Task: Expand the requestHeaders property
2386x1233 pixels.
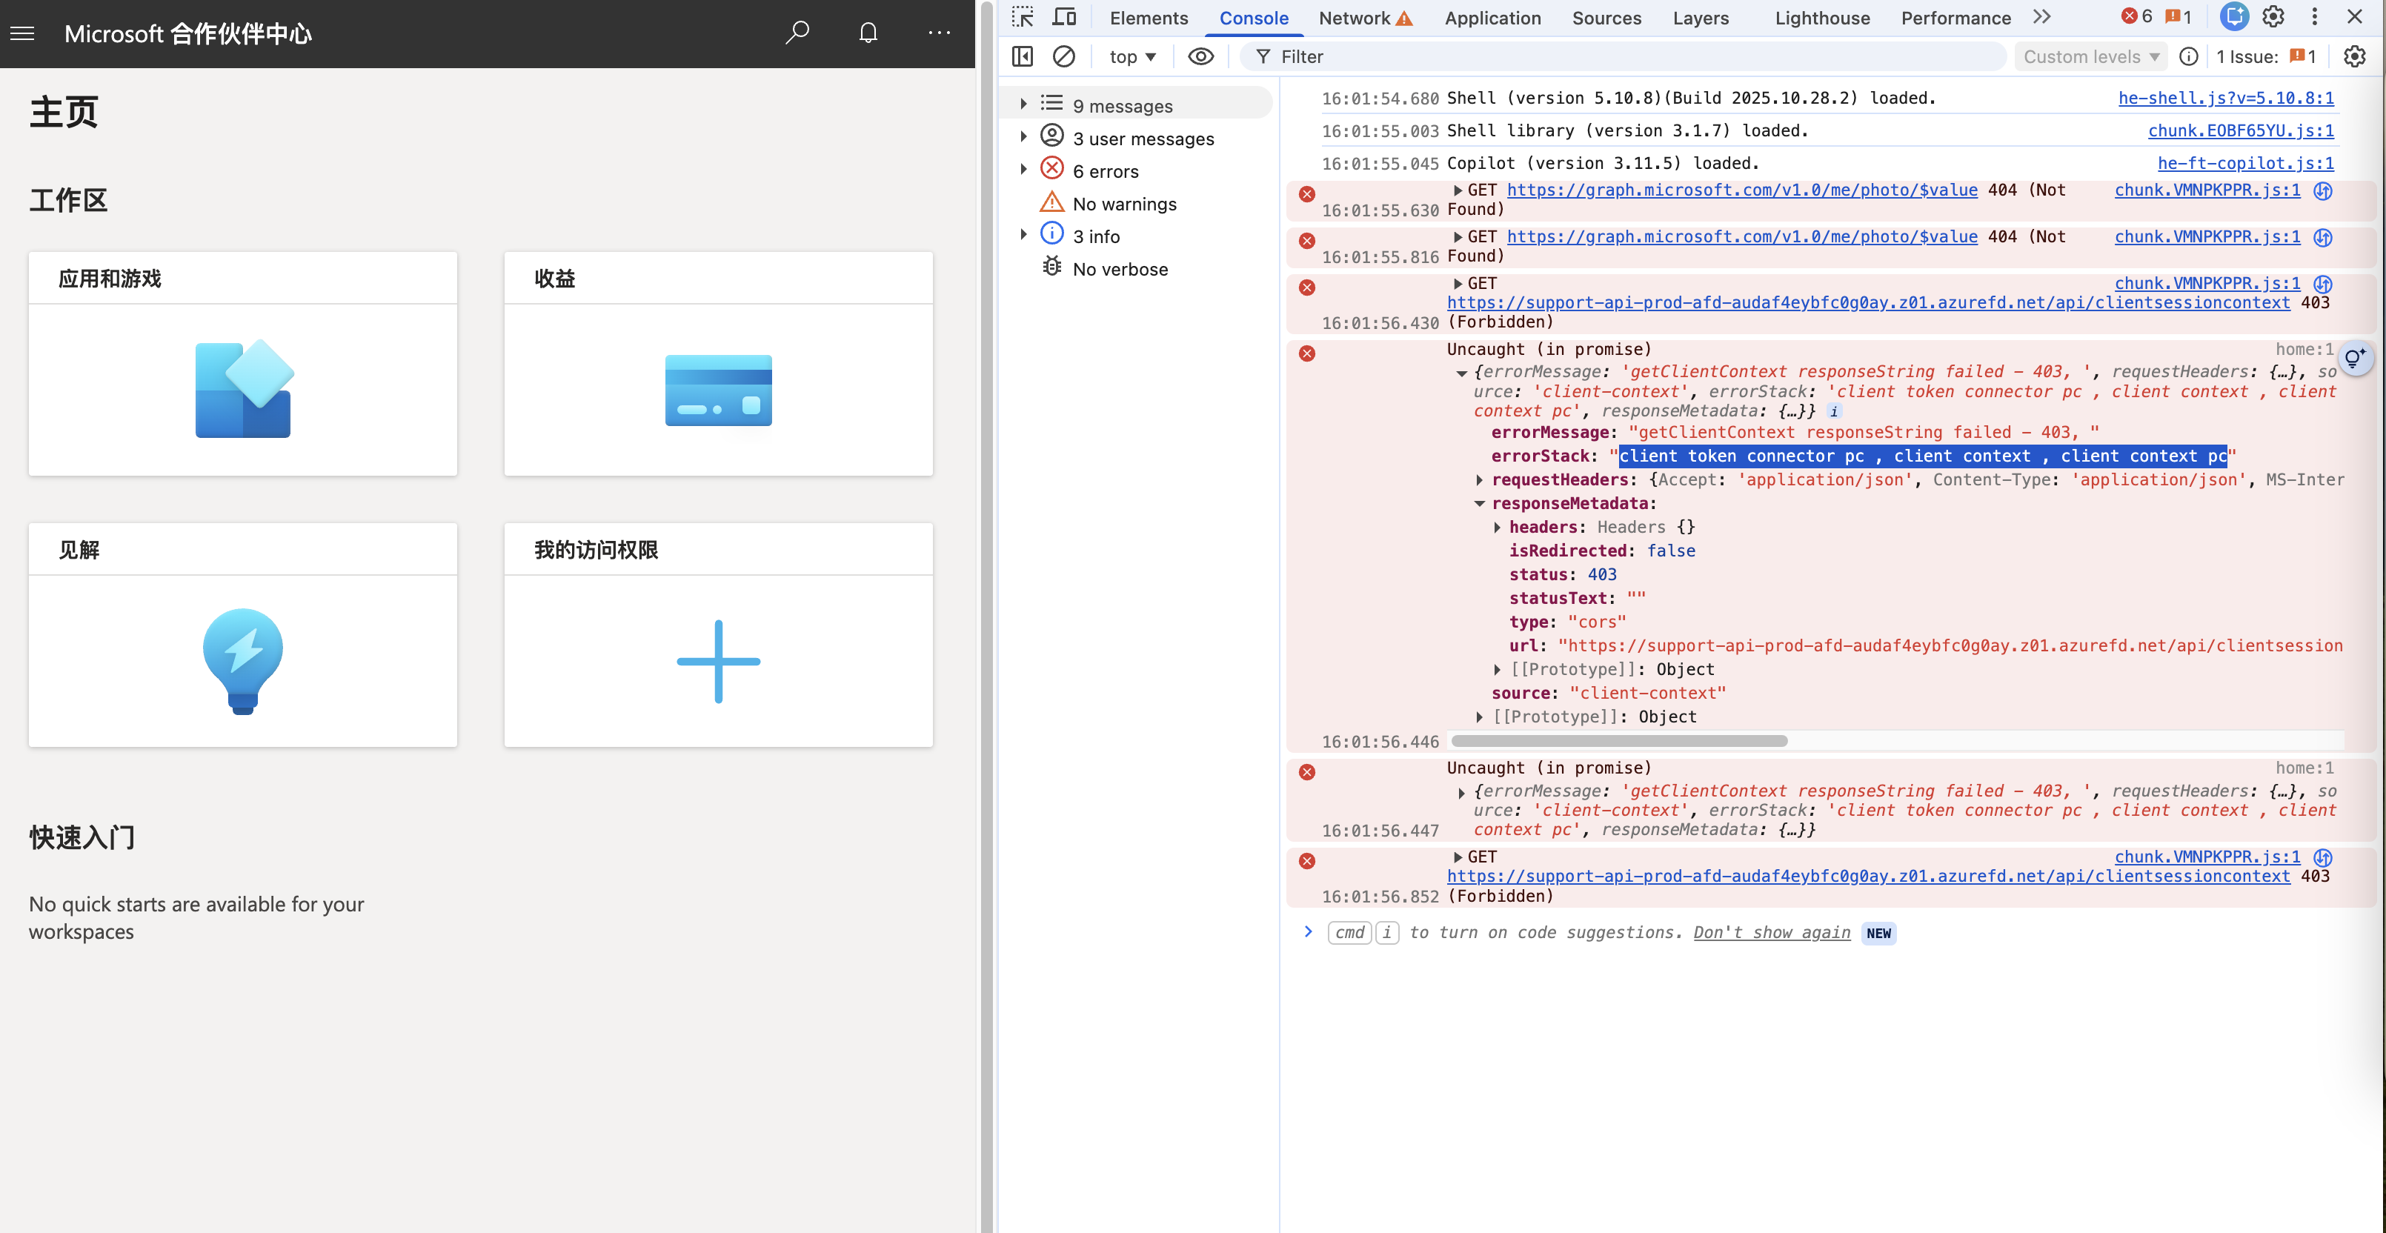Action: point(1479,480)
